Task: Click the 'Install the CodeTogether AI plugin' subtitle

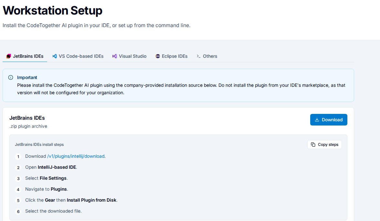Action: click(x=96, y=25)
